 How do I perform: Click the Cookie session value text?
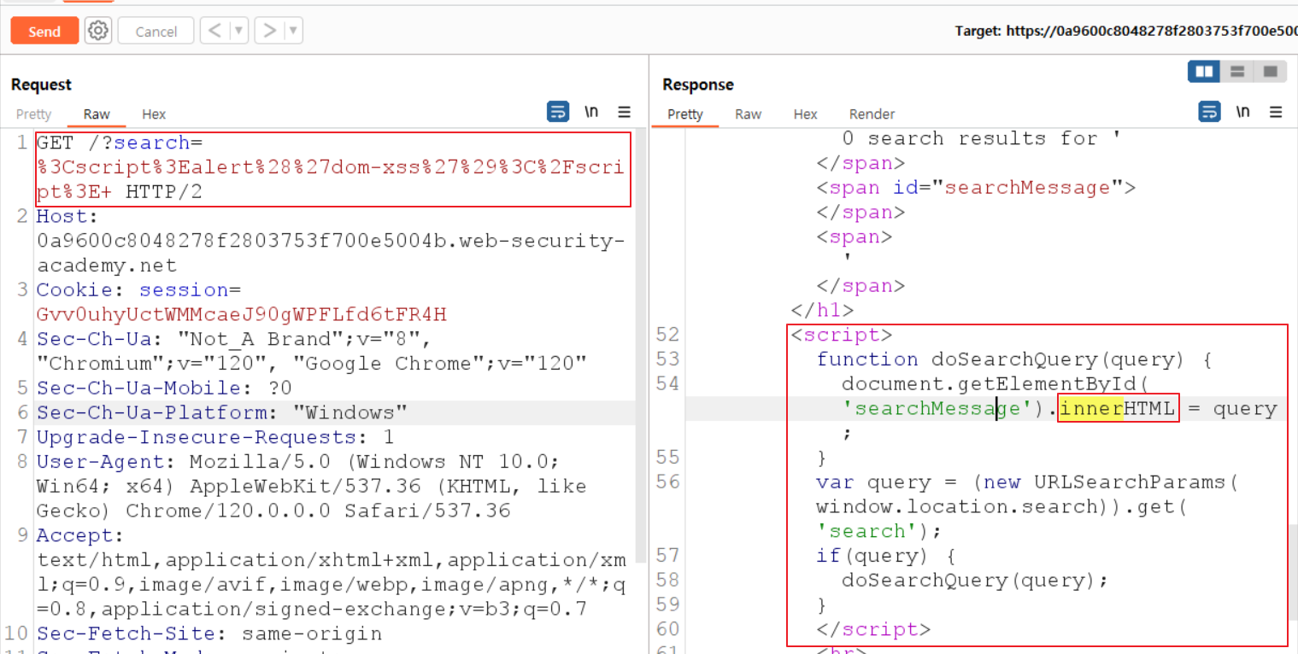[242, 314]
